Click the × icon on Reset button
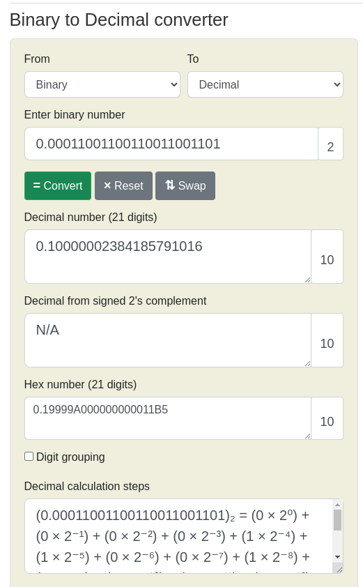 (x=107, y=185)
